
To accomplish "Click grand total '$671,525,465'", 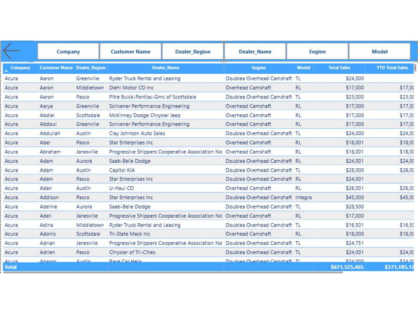I will pos(347,267).
